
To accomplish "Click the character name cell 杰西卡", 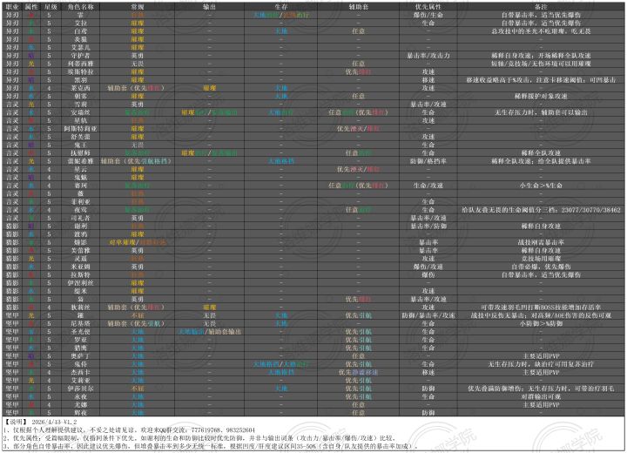I will click(x=80, y=372).
